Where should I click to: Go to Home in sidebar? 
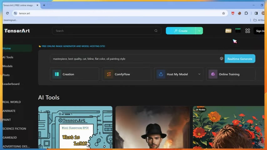coord(17,48)
